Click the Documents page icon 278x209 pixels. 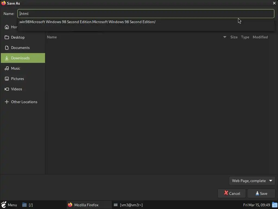[7, 48]
